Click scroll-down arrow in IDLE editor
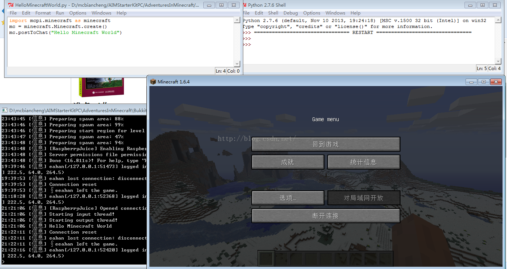This screenshot has width=507, height=269. point(237,64)
